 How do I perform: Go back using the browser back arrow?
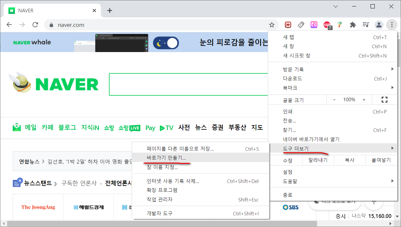point(9,25)
